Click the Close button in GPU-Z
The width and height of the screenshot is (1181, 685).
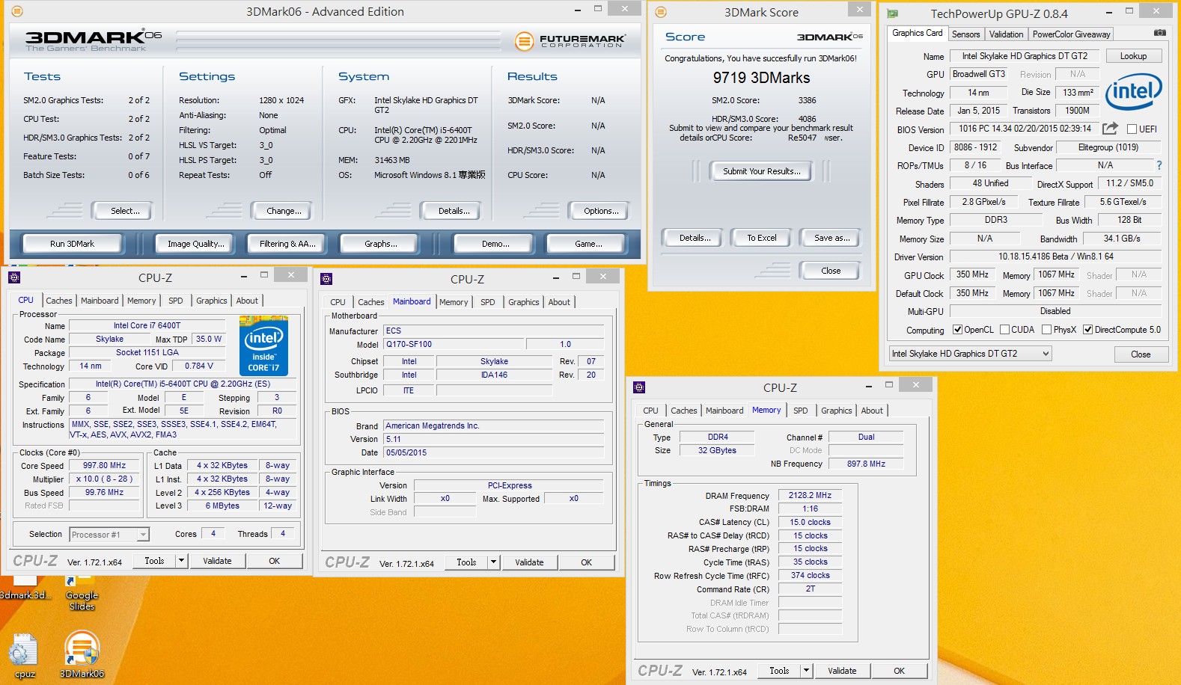(1141, 354)
